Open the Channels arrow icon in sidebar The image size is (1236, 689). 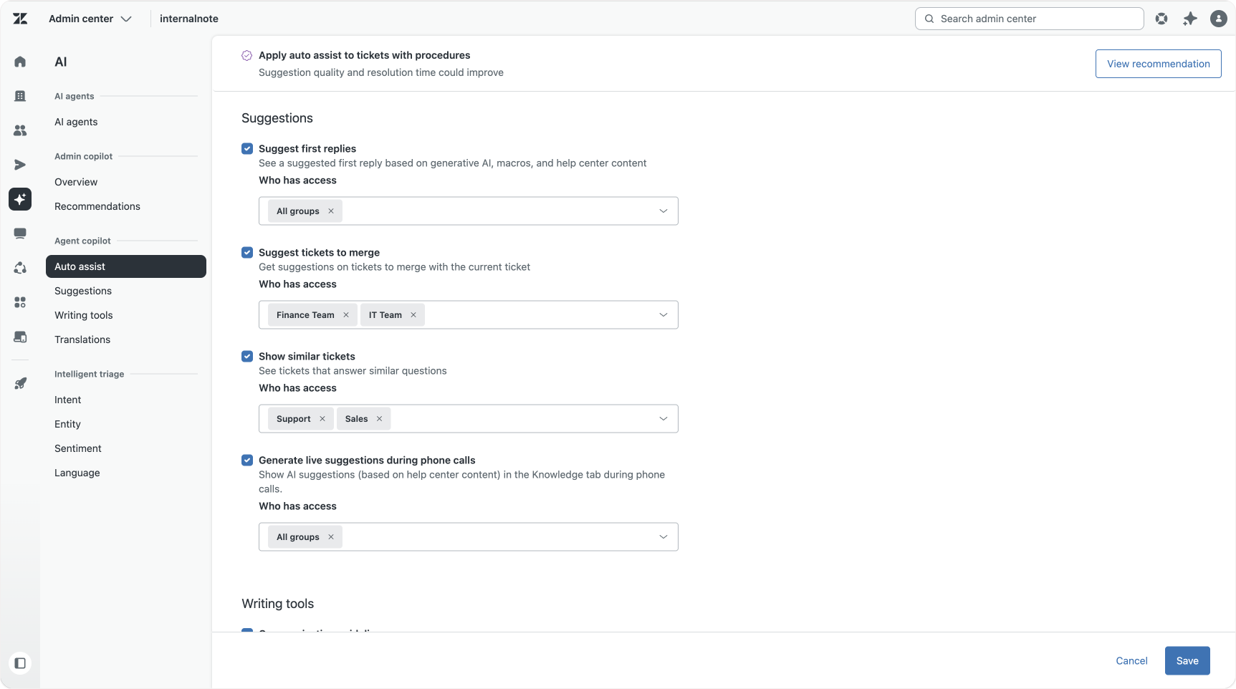pyautogui.click(x=20, y=165)
